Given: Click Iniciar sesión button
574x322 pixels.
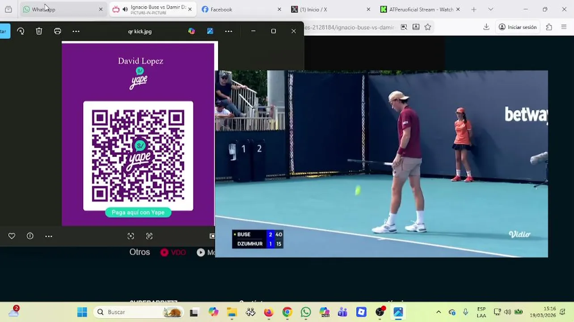Looking at the screenshot, I should pos(518,27).
